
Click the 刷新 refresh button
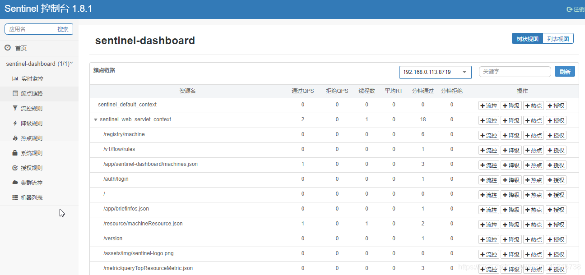click(565, 72)
